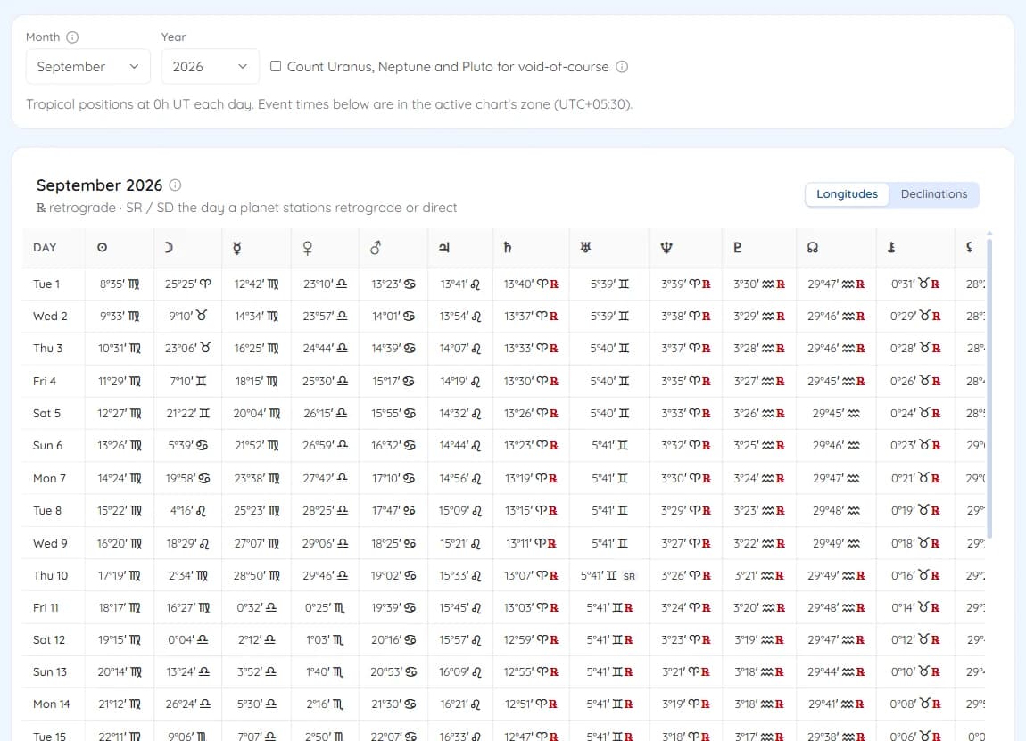
Task: Select the Sun 13 row label
Action: tap(50, 671)
